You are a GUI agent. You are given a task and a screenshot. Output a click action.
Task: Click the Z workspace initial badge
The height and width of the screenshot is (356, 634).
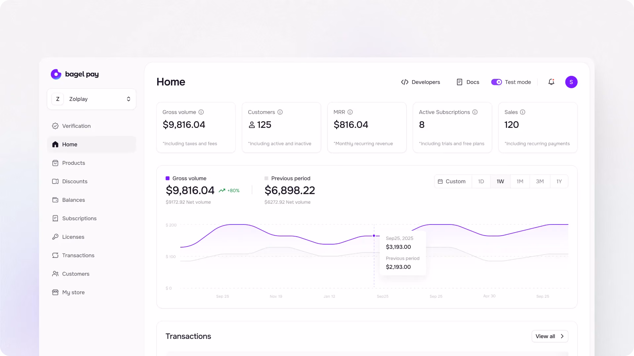pos(58,99)
